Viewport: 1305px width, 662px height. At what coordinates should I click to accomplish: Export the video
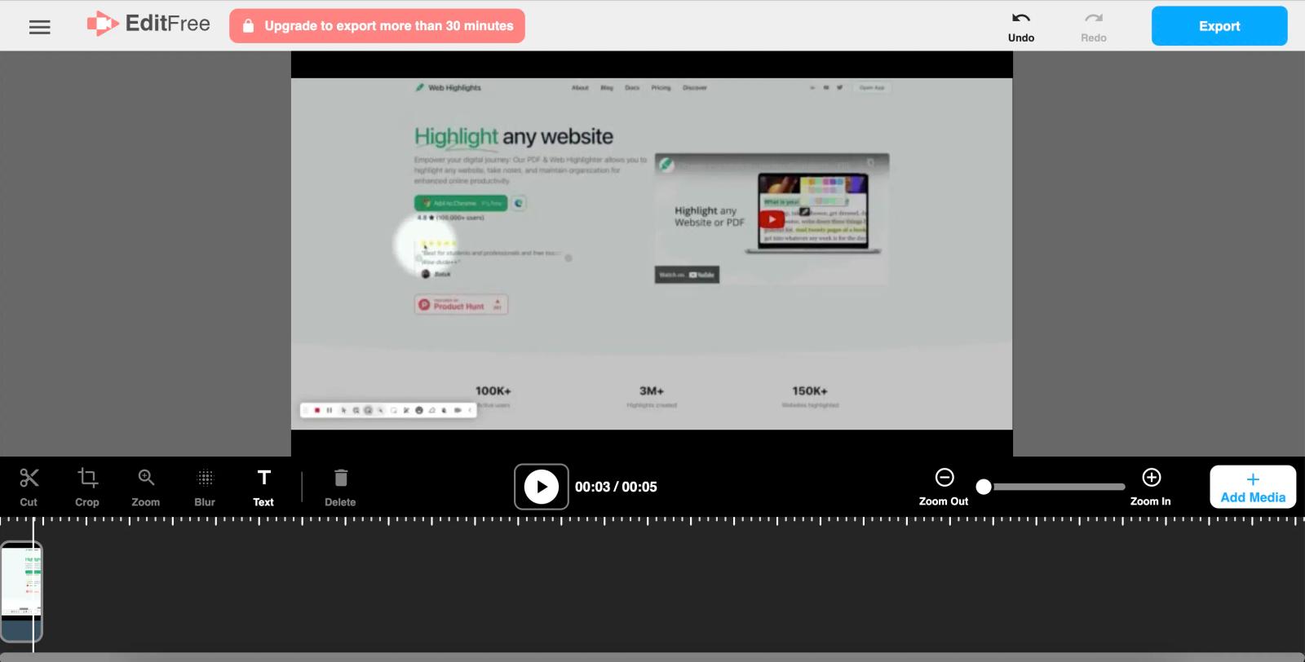point(1219,26)
